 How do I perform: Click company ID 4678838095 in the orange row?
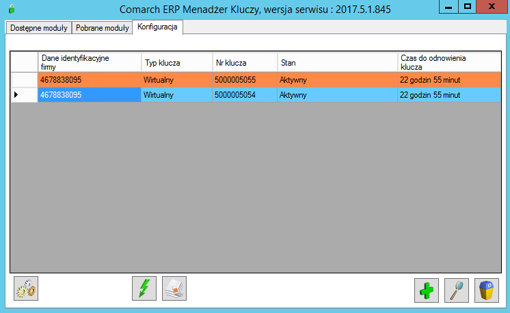(x=90, y=80)
